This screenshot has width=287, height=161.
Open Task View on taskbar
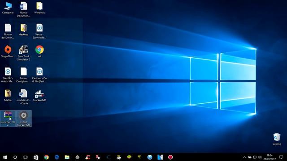[x=25, y=157]
